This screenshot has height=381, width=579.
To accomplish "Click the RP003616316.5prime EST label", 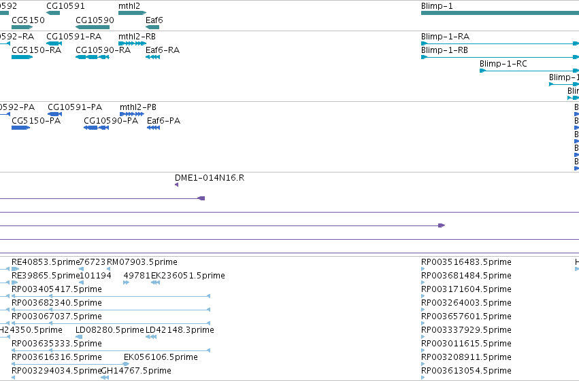I will (57, 357).
